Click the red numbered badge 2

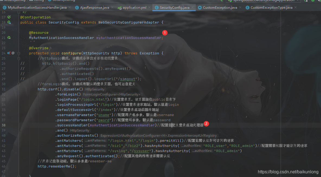[206, 123]
